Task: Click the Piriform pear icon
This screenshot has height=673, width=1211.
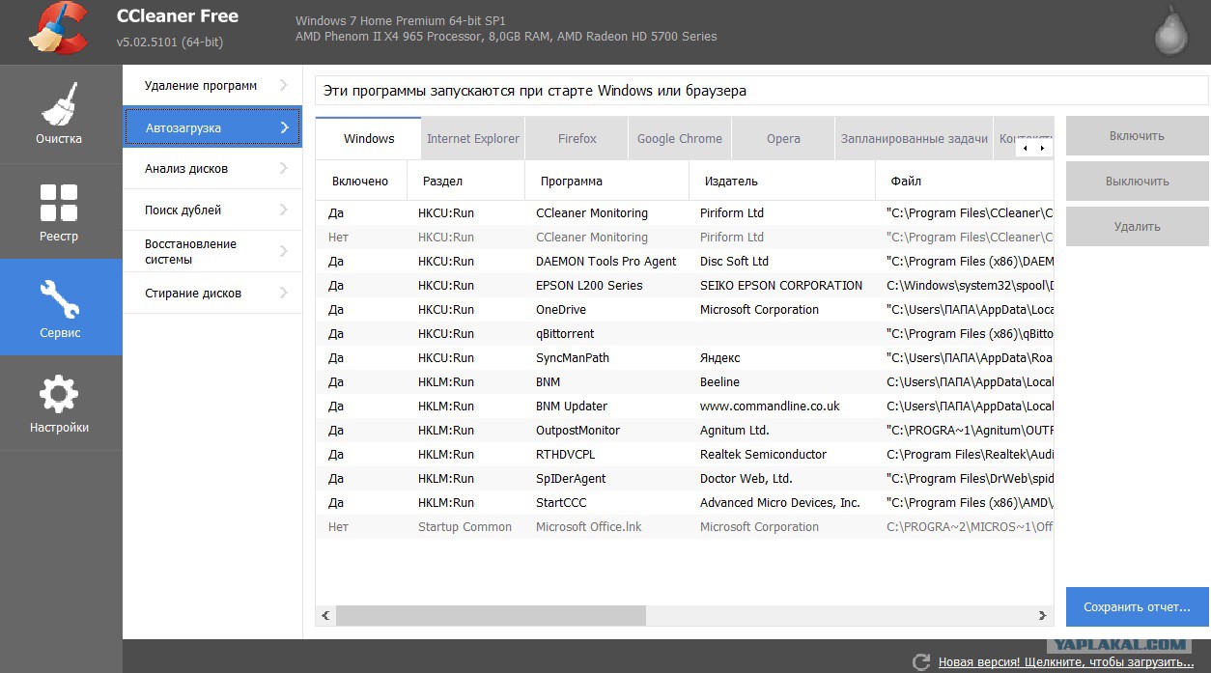Action: point(1170,31)
